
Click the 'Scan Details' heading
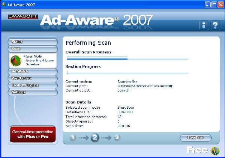(78, 102)
